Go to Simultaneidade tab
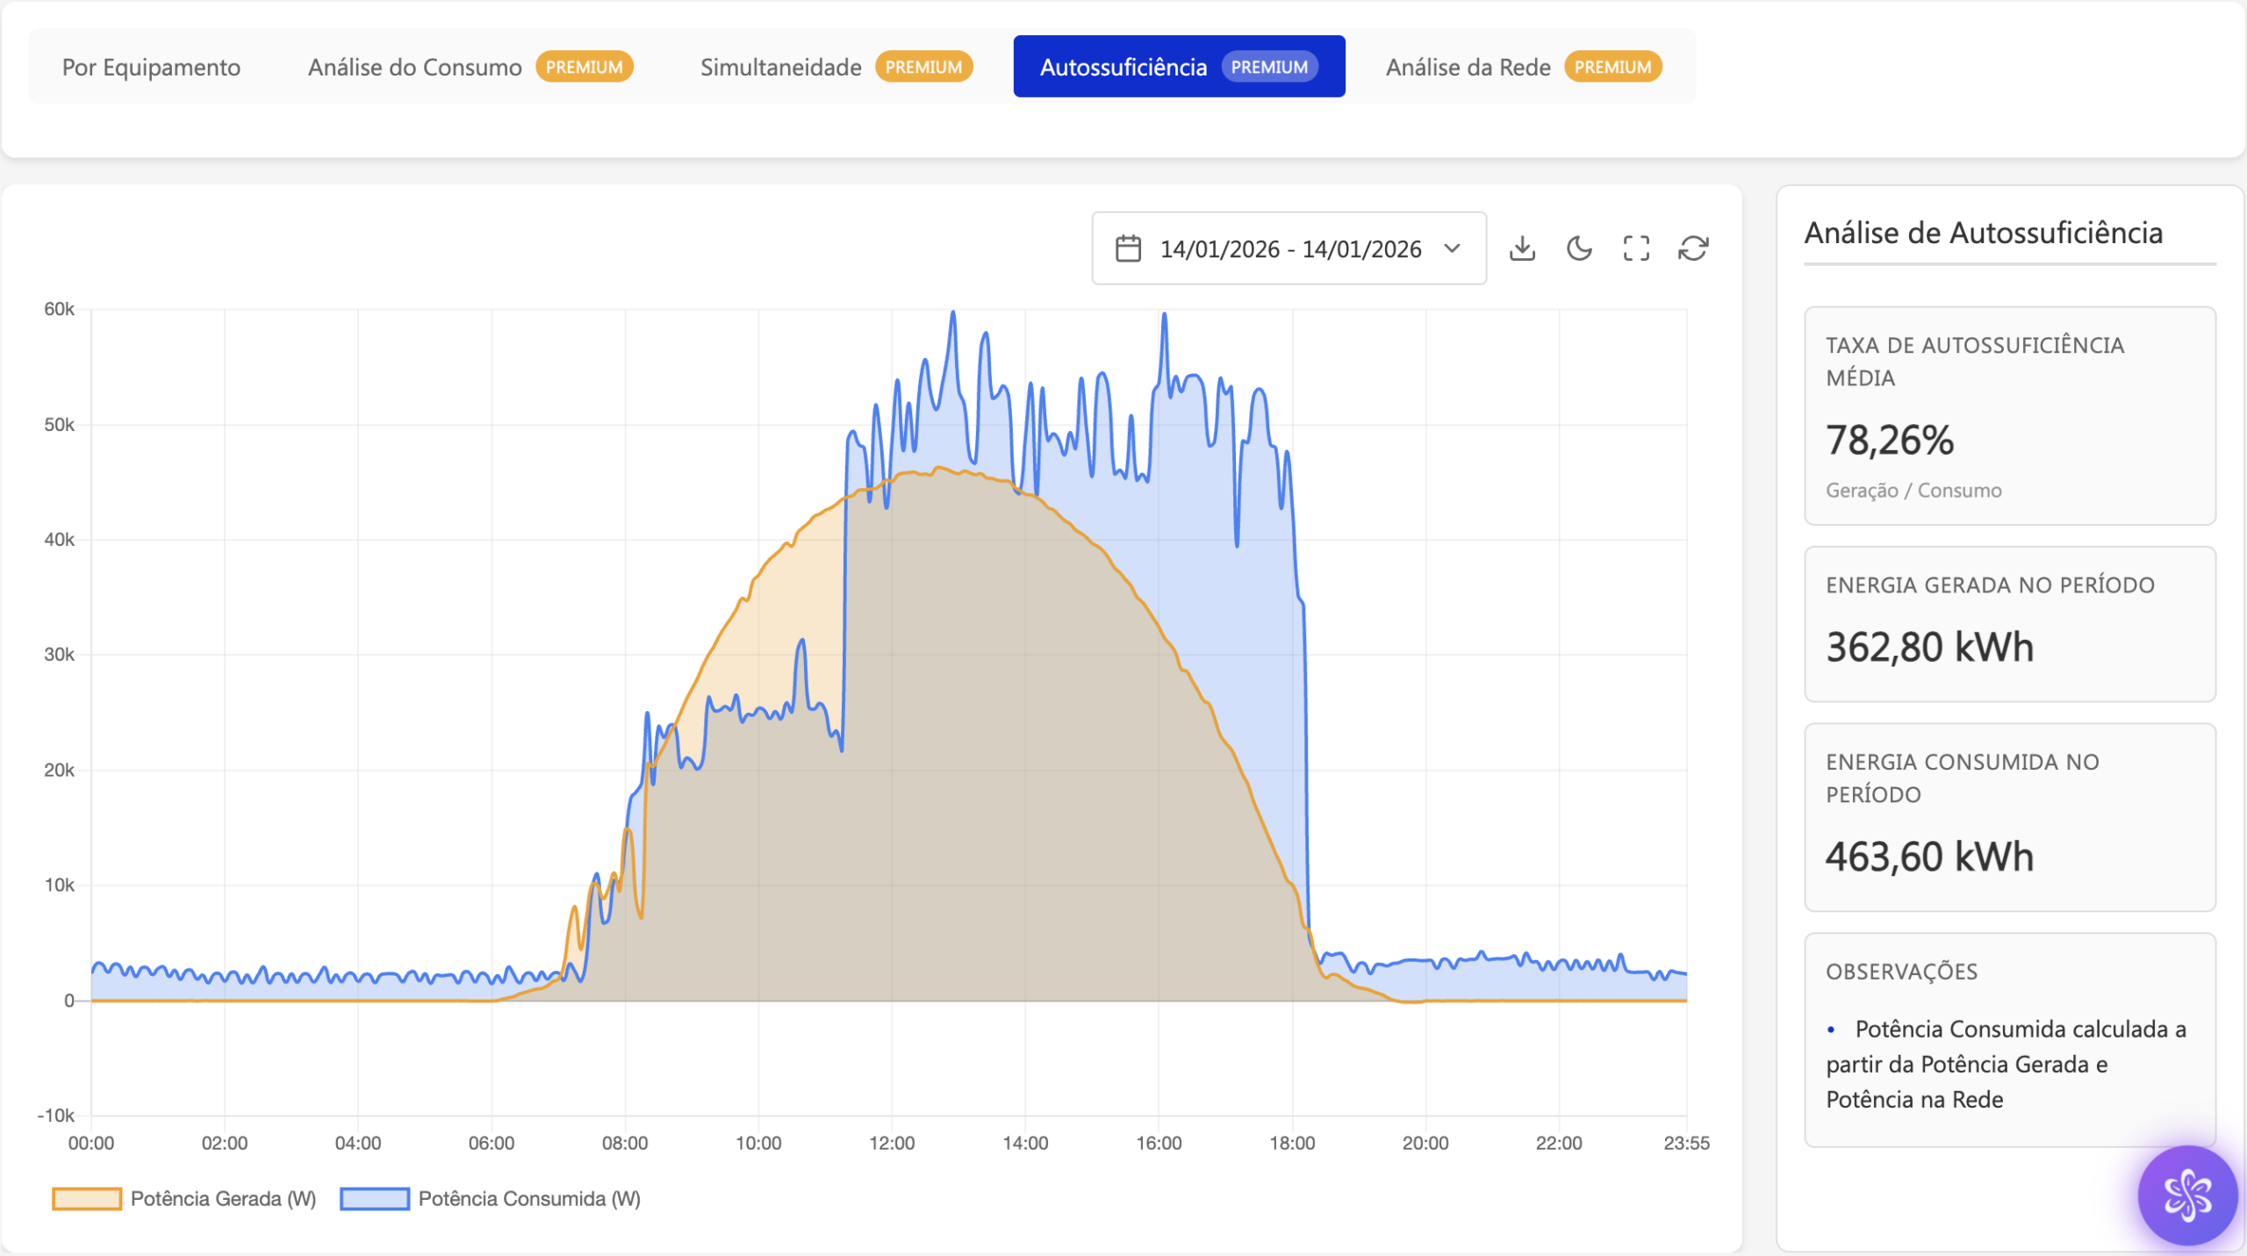The image size is (2247, 1256). (780, 67)
